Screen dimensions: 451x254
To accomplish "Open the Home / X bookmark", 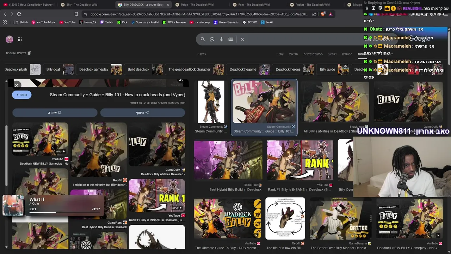I will 87,22.
